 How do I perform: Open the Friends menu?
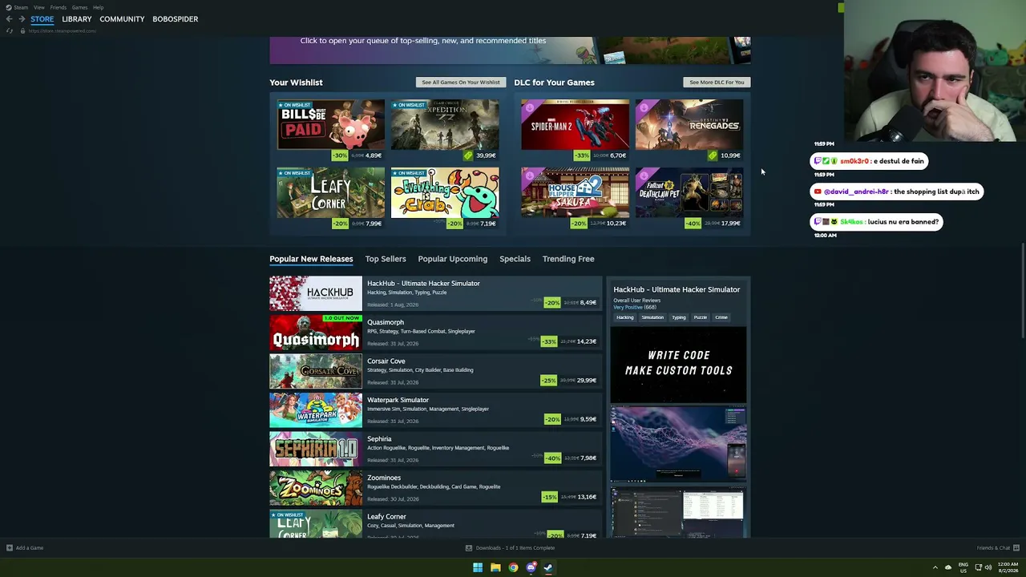coord(59,7)
